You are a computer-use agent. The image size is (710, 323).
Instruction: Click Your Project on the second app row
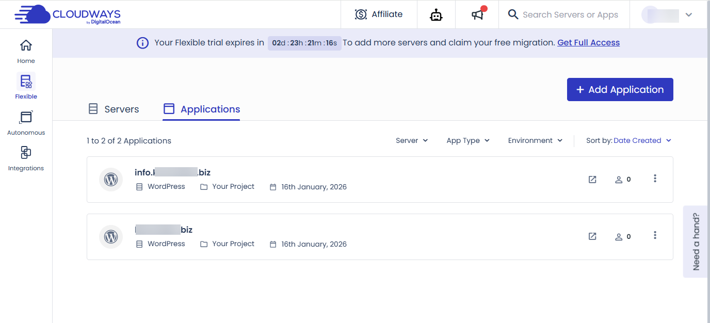pos(227,244)
